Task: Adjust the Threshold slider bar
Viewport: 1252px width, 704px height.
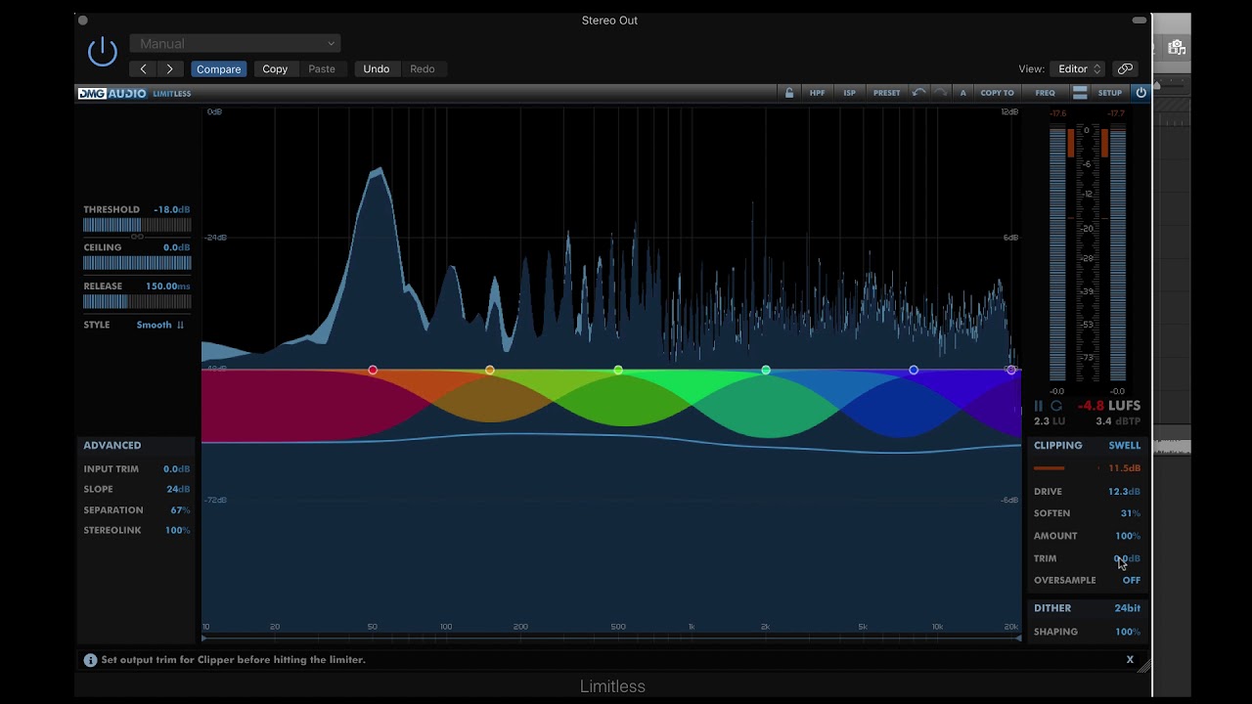Action: 137,225
